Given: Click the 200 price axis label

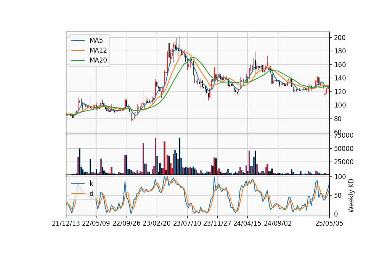Looking at the screenshot, I should coord(340,38).
